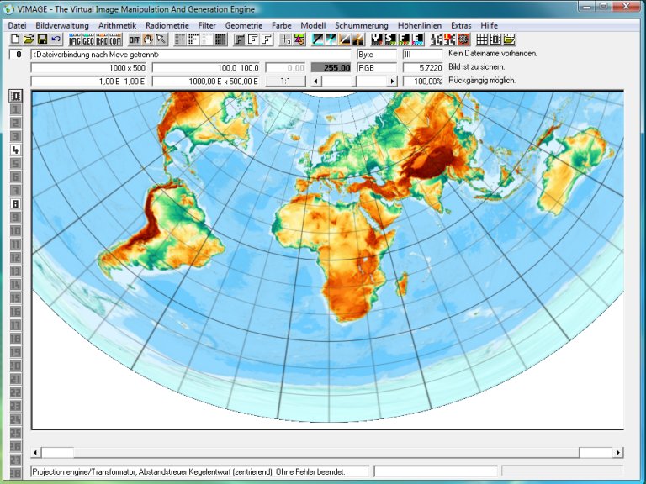Viewport: 646px width, 484px height.
Task: Open the Datei menu
Action: point(18,25)
